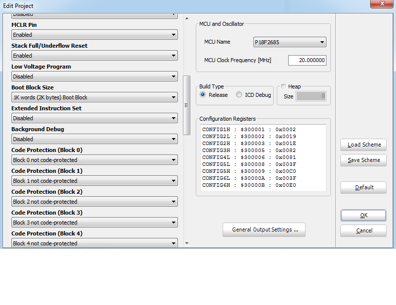The image size is (396, 305).
Task: Click the Heap Size field
Action: pos(311,96)
